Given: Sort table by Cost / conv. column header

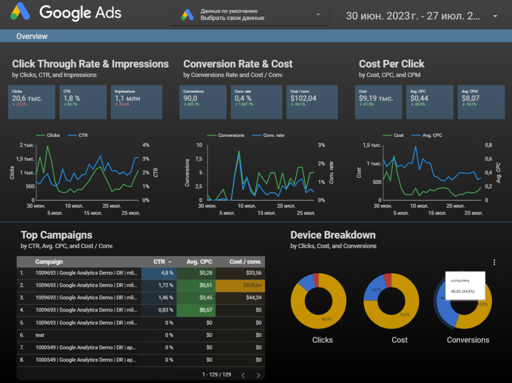Looking at the screenshot, I should [x=245, y=262].
